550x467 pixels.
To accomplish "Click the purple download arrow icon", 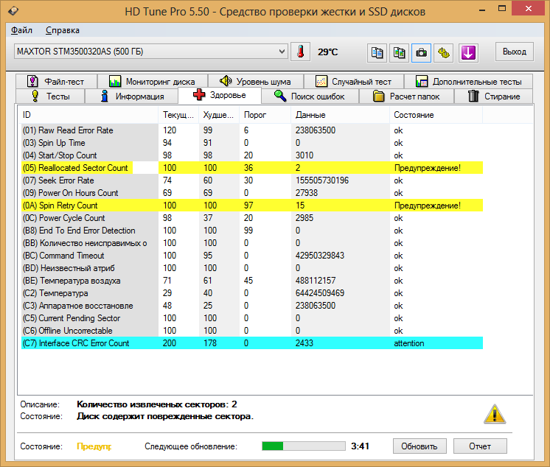I will pyautogui.click(x=468, y=53).
